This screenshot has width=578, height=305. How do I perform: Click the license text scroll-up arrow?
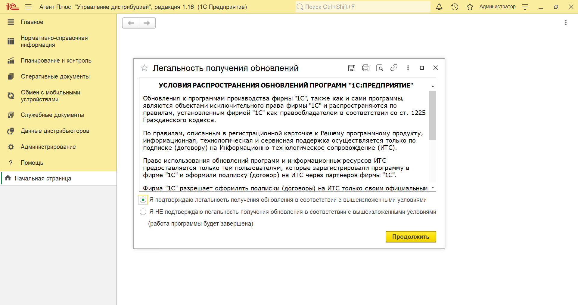coord(433,86)
